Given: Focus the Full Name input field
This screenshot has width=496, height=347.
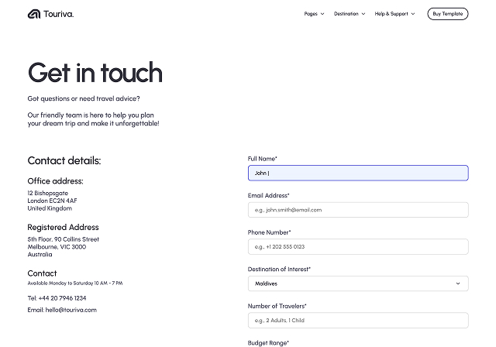Looking at the screenshot, I should click(358, 173).
